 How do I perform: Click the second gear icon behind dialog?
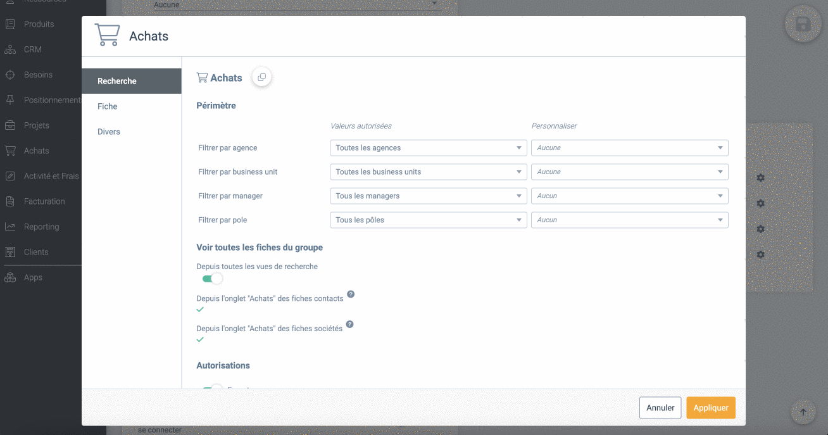[x=761, y=203]
